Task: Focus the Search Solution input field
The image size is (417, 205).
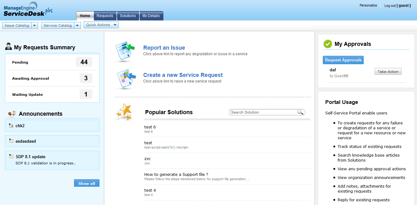Action: click(x=263, y=112)
